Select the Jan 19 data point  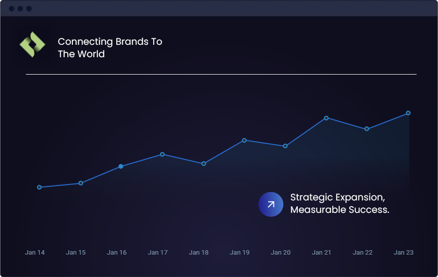tap(244, 140)
